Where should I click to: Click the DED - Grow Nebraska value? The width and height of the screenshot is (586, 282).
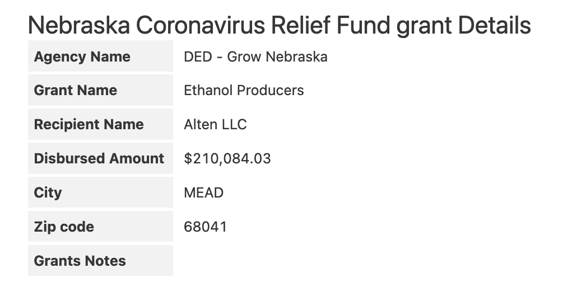[255, 57]
